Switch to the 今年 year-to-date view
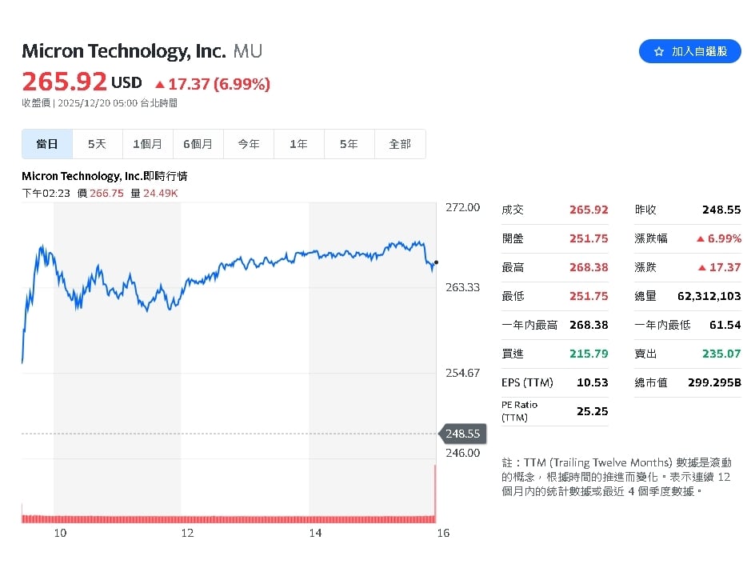The width and height of the screenshot is (755, 572). pyautogui.click(x=248, y=144)
